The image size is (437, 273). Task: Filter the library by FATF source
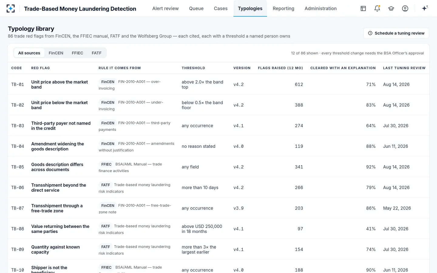(97, 53)
